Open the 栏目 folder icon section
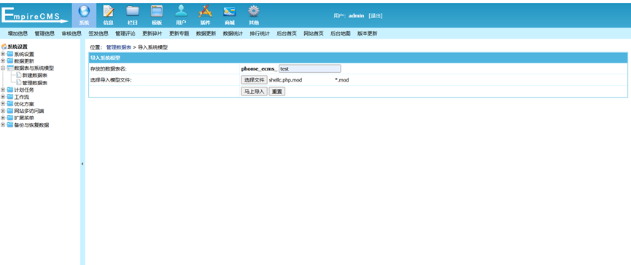This screenshot has width=631, height=265. coord(132,15)
